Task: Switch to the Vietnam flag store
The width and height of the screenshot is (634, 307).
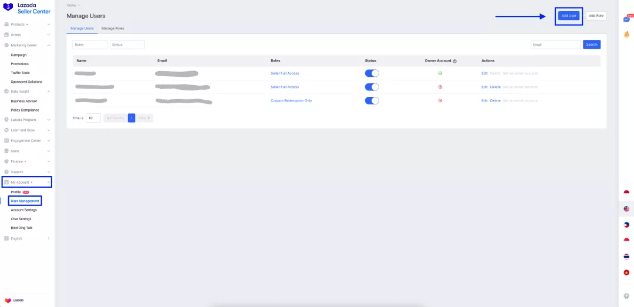Action: click(627, 272)
